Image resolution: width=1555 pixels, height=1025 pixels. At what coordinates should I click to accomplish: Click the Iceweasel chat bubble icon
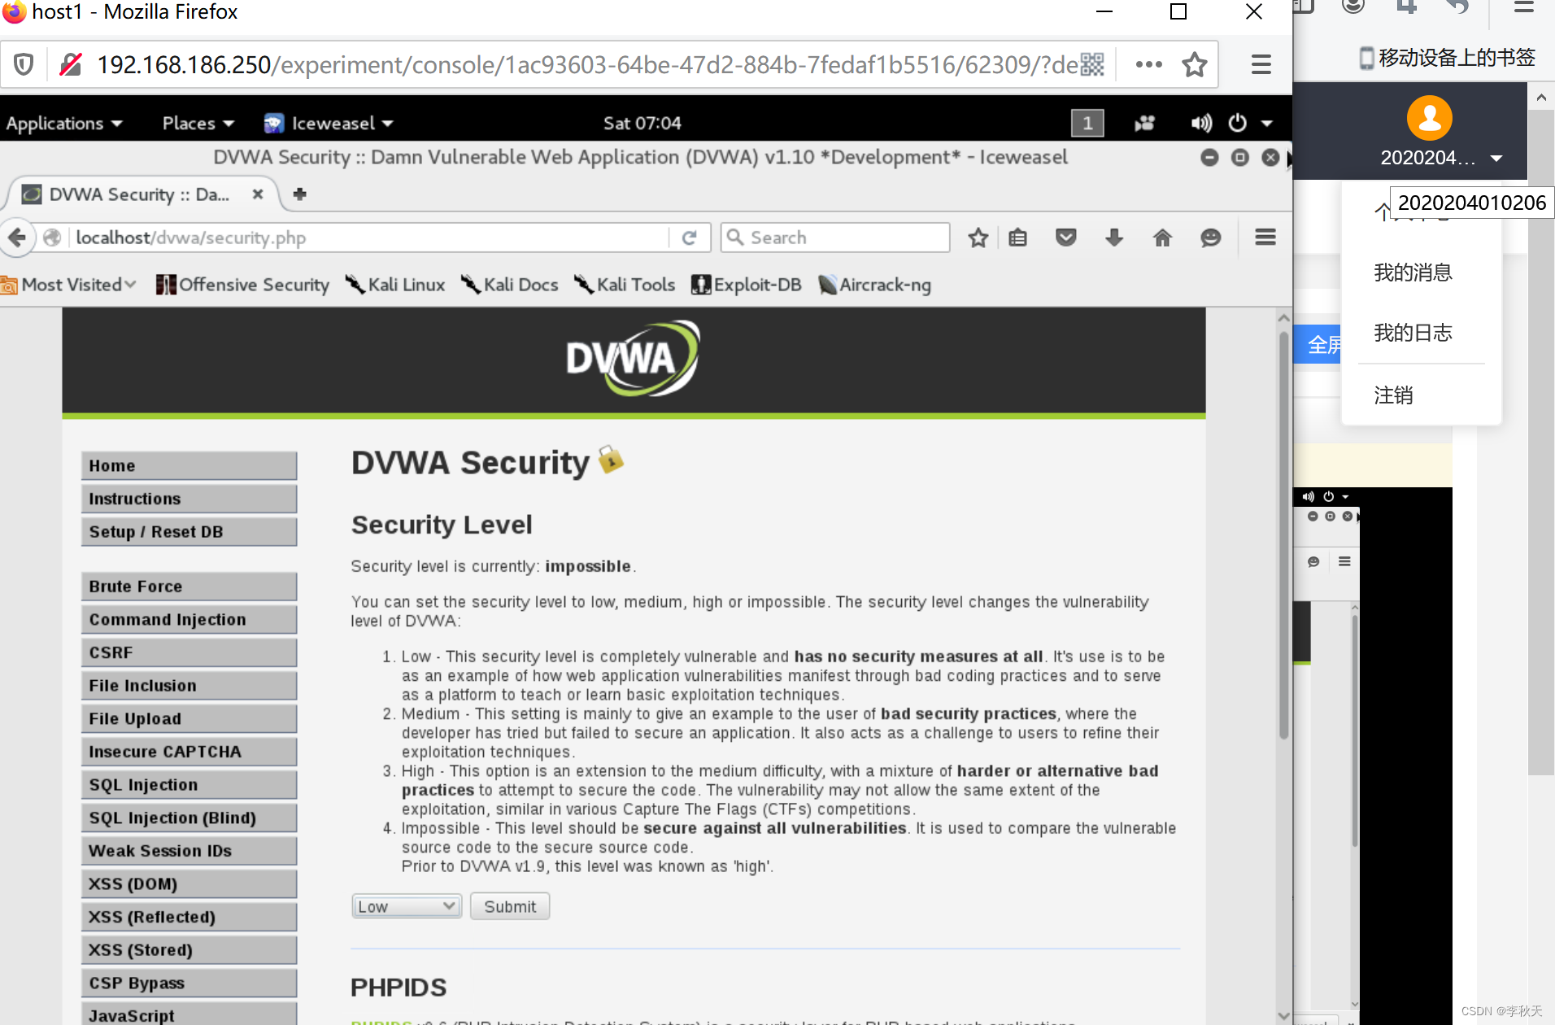point(1210,238)
